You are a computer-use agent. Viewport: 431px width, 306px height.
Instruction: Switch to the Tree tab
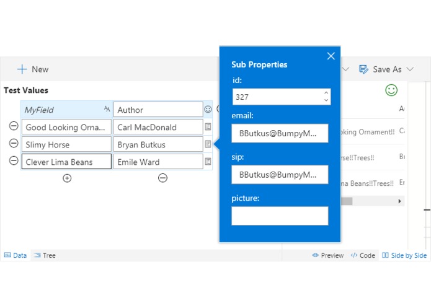[45, 255]
